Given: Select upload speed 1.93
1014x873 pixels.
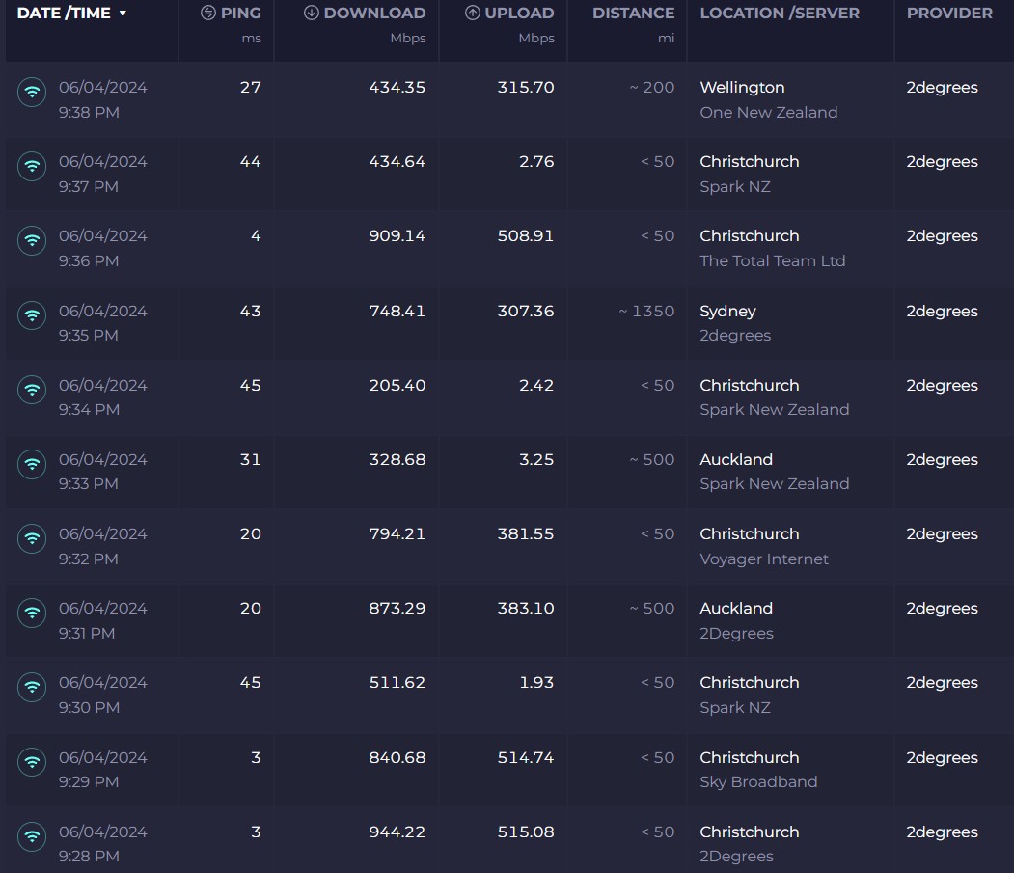Looking at the screenshot, I should click(536, 683).
